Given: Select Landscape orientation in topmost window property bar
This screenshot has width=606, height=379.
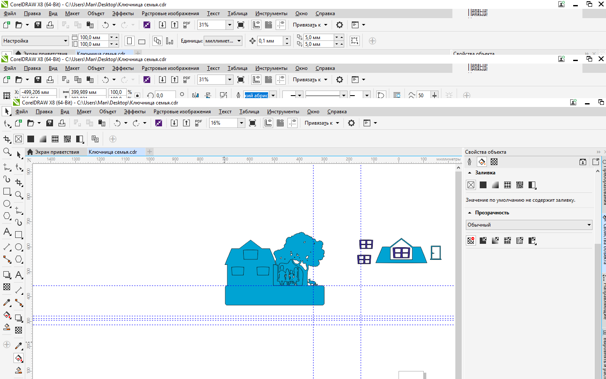Looking at the screenshot, I should (x=142, y=41).
